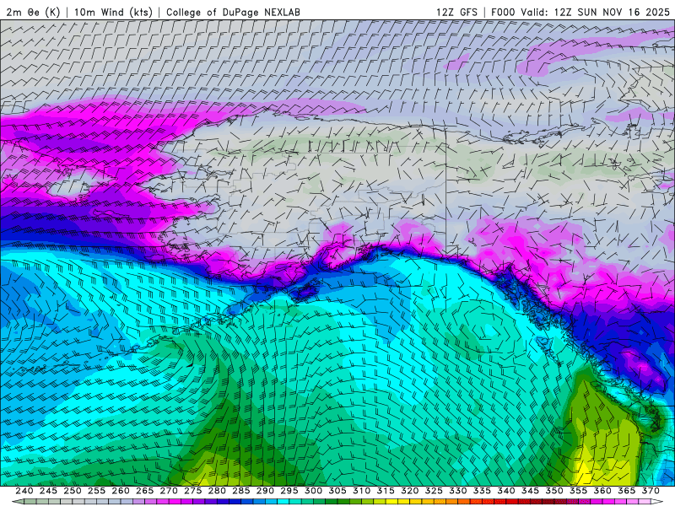Click the 275 value on the color scale
Viewport: 675px width, 506px height.
point(193,491)
